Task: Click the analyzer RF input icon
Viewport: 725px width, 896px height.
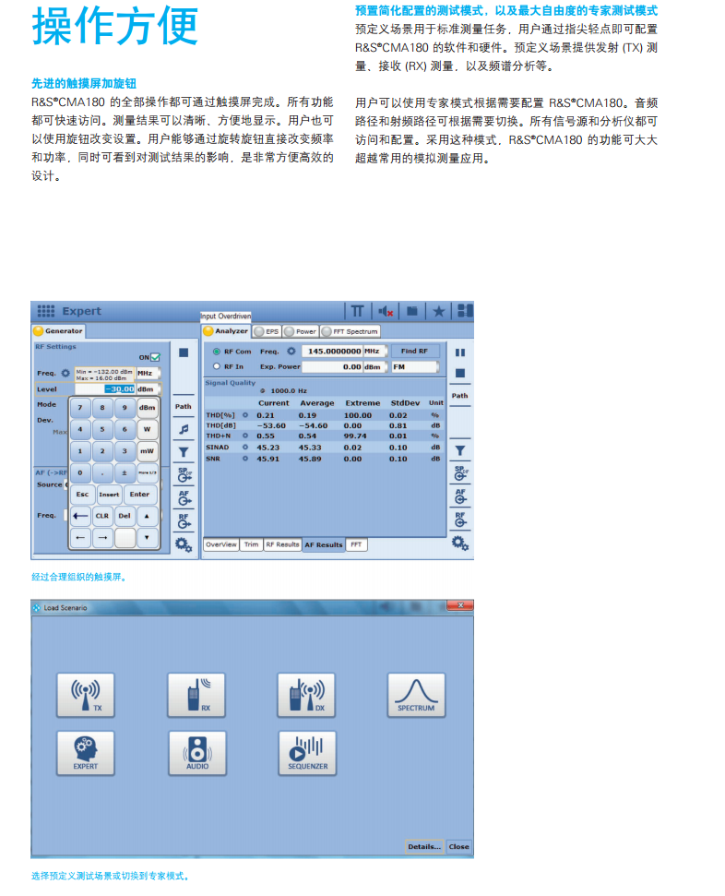Action: pyautogui.click(x=460, y=519)
